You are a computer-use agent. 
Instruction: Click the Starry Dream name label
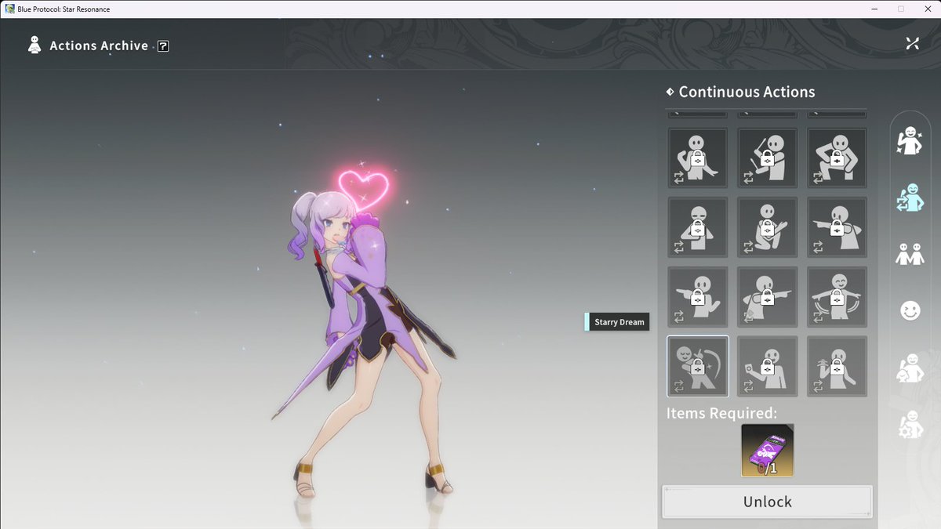(617, 322)
